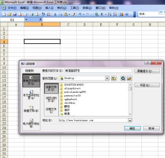Screen dimensions: 165x158
Task: Click the file list scrollbar down arrow
Action: point(130,114)
